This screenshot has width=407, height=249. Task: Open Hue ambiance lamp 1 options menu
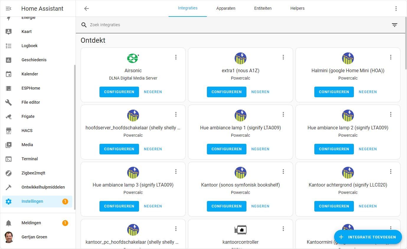tap(283, 114)
